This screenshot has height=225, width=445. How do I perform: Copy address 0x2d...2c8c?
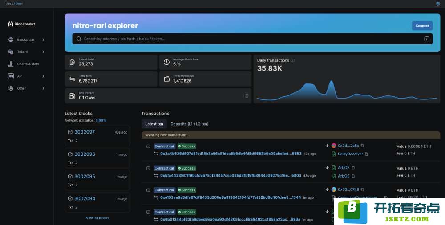pos(362,146)
